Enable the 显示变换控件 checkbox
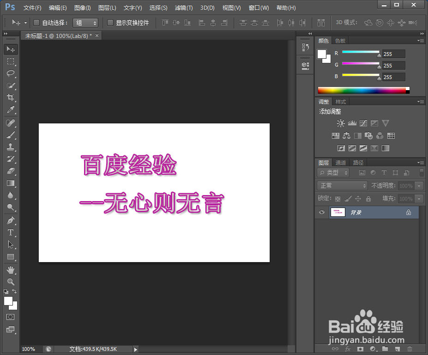Screen dimensions: 428x355 (x=110, y=23)
